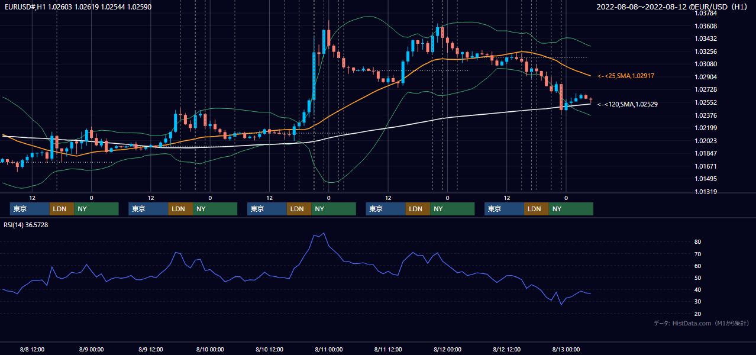
Task: Select the white 120 SMA value label 1.02529
Action: [628, 104]
